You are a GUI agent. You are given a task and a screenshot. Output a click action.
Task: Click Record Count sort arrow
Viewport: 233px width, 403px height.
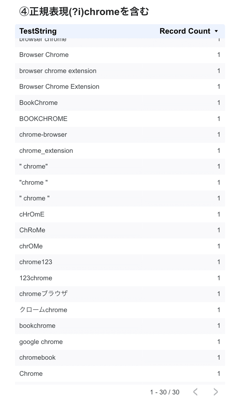216,31
